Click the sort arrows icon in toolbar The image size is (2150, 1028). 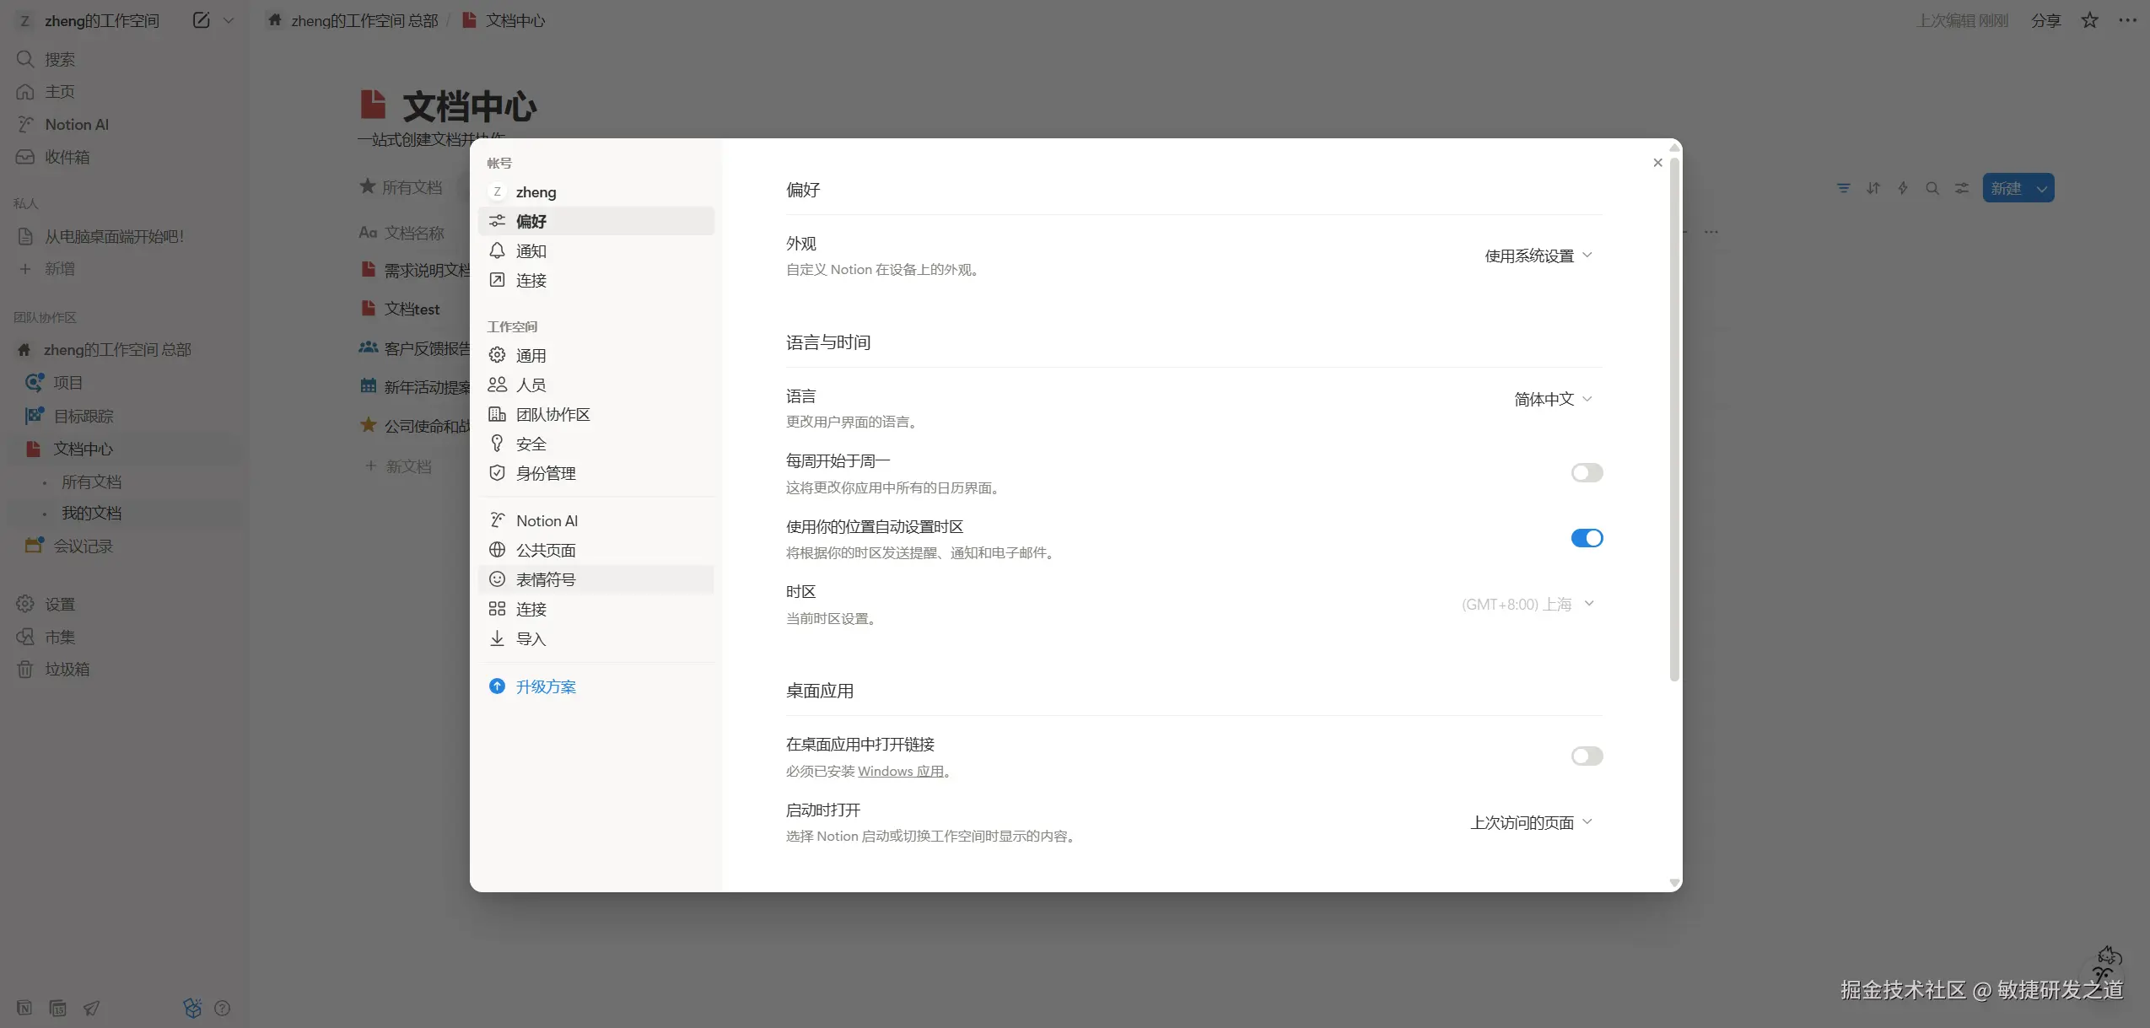1872,188
